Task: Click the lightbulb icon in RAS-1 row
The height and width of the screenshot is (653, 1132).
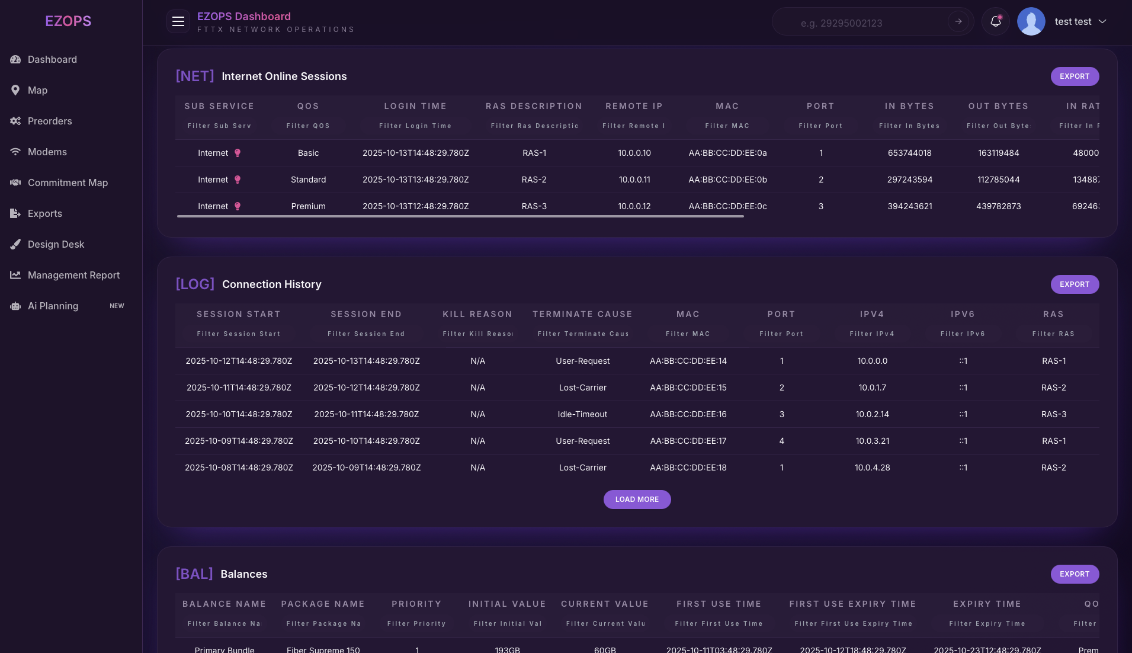Action: 238,153
